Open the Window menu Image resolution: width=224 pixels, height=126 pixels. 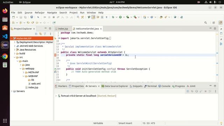point(91,13)
